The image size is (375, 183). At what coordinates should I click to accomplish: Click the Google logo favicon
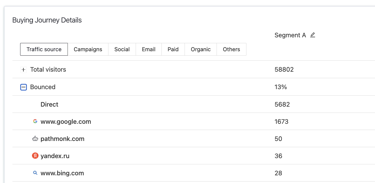coord(35,121)
